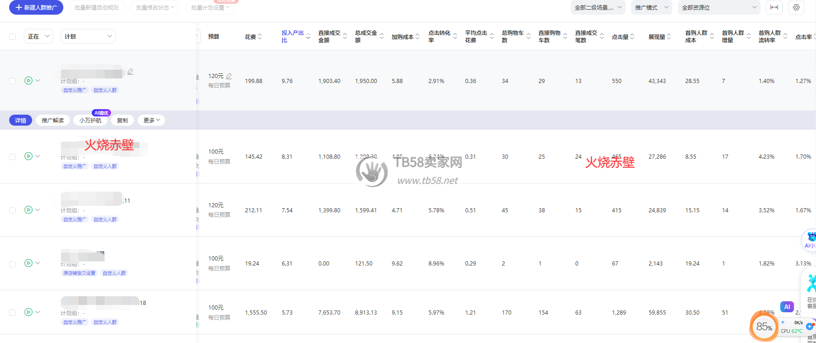
Task: Click the 投入产出比 column header
Action: coord(292,37)
